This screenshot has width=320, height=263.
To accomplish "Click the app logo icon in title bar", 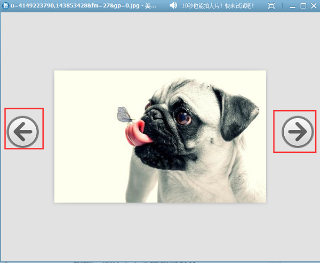I will click(x=4, y=6).
